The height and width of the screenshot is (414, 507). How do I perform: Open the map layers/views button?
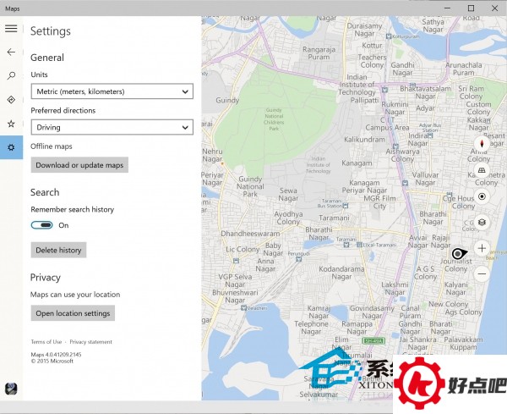pyautogui.click(x=482, y=222)
